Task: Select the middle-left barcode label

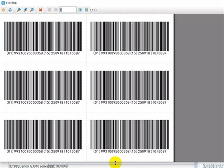Action: pyautogui.click(x=43, y=88)
